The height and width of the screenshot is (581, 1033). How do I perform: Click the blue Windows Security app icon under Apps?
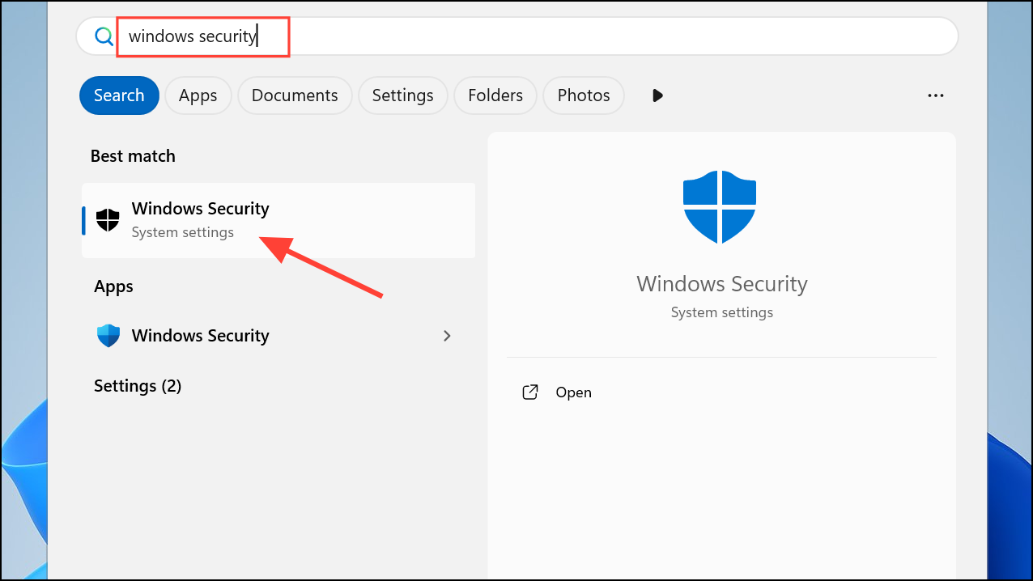click(108, 335)
